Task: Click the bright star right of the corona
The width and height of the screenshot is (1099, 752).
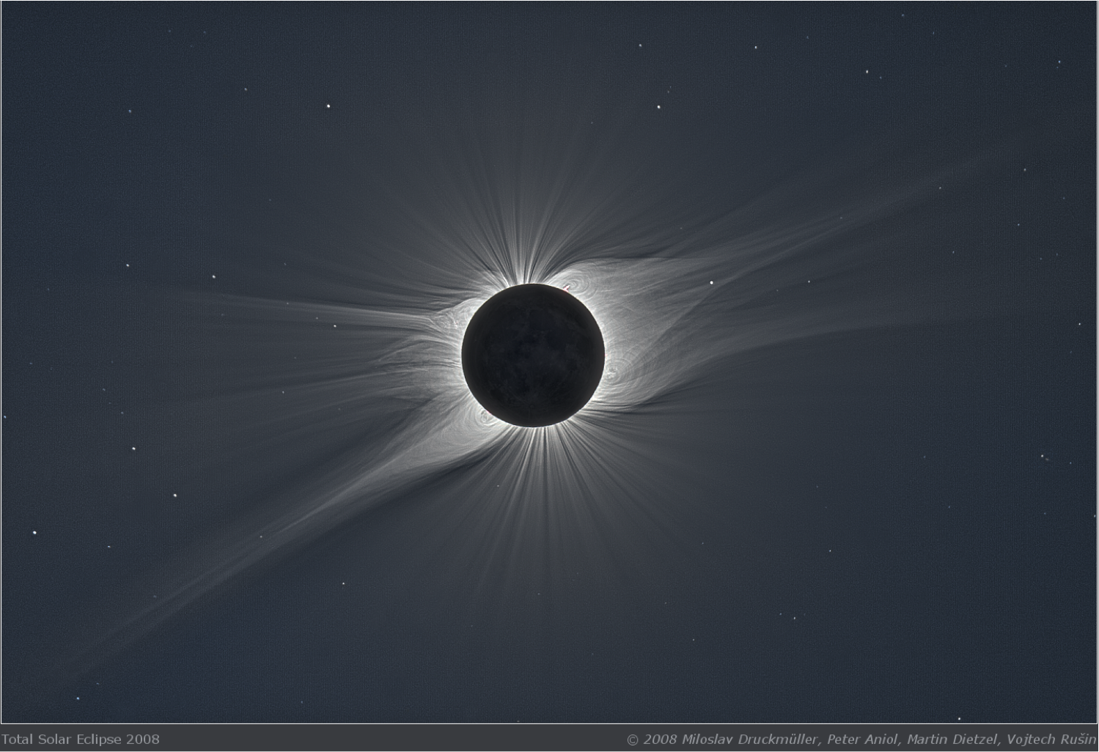Action: [x=712, y=282]
